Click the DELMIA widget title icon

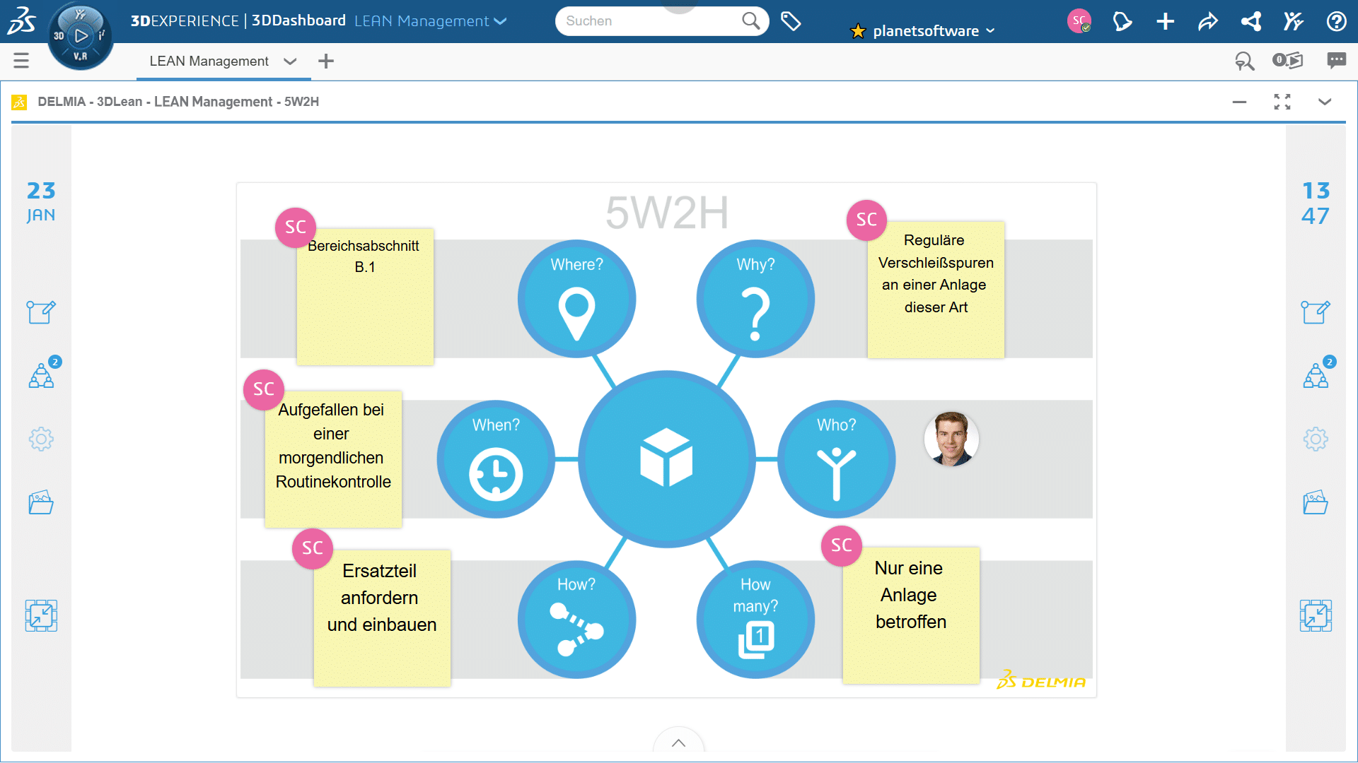pyautogui.click(x=19, y=102)
